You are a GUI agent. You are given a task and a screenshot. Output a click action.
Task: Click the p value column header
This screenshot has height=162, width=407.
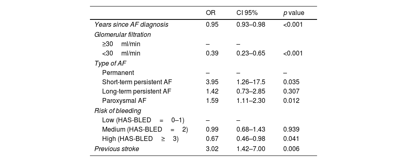[x=294, y=13]
